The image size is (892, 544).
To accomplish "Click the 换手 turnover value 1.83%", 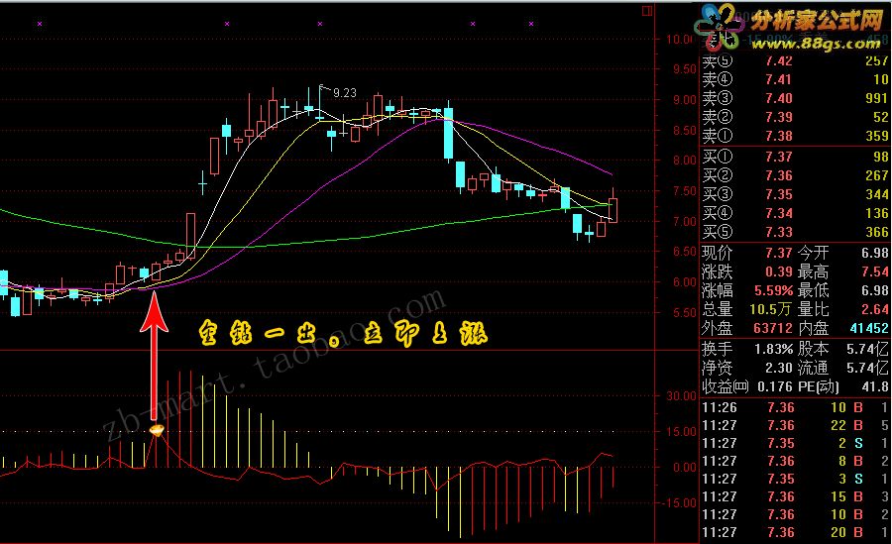I will [x=774, y=349].
